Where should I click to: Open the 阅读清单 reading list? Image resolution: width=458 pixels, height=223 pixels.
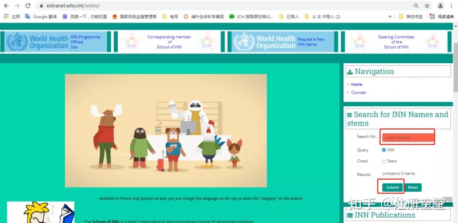441,17
